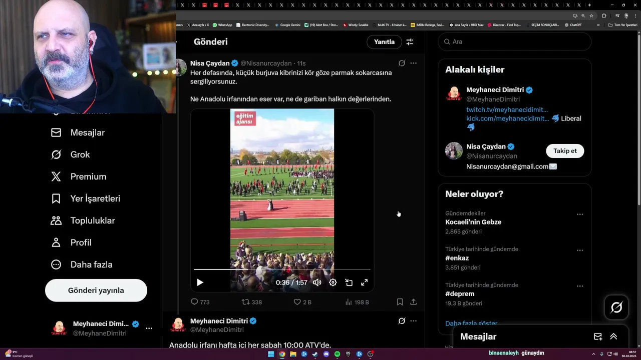Image resolution: width=641 pixels, height=360 pixels.
Task: Open Profil page
Action: click(x=71, y=242)
